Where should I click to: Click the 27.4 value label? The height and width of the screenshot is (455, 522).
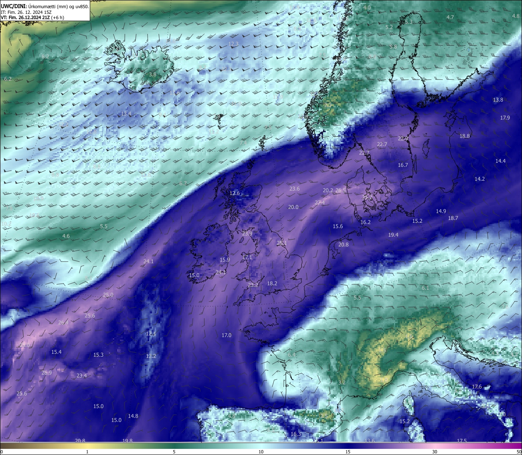(x=320, y=203)
